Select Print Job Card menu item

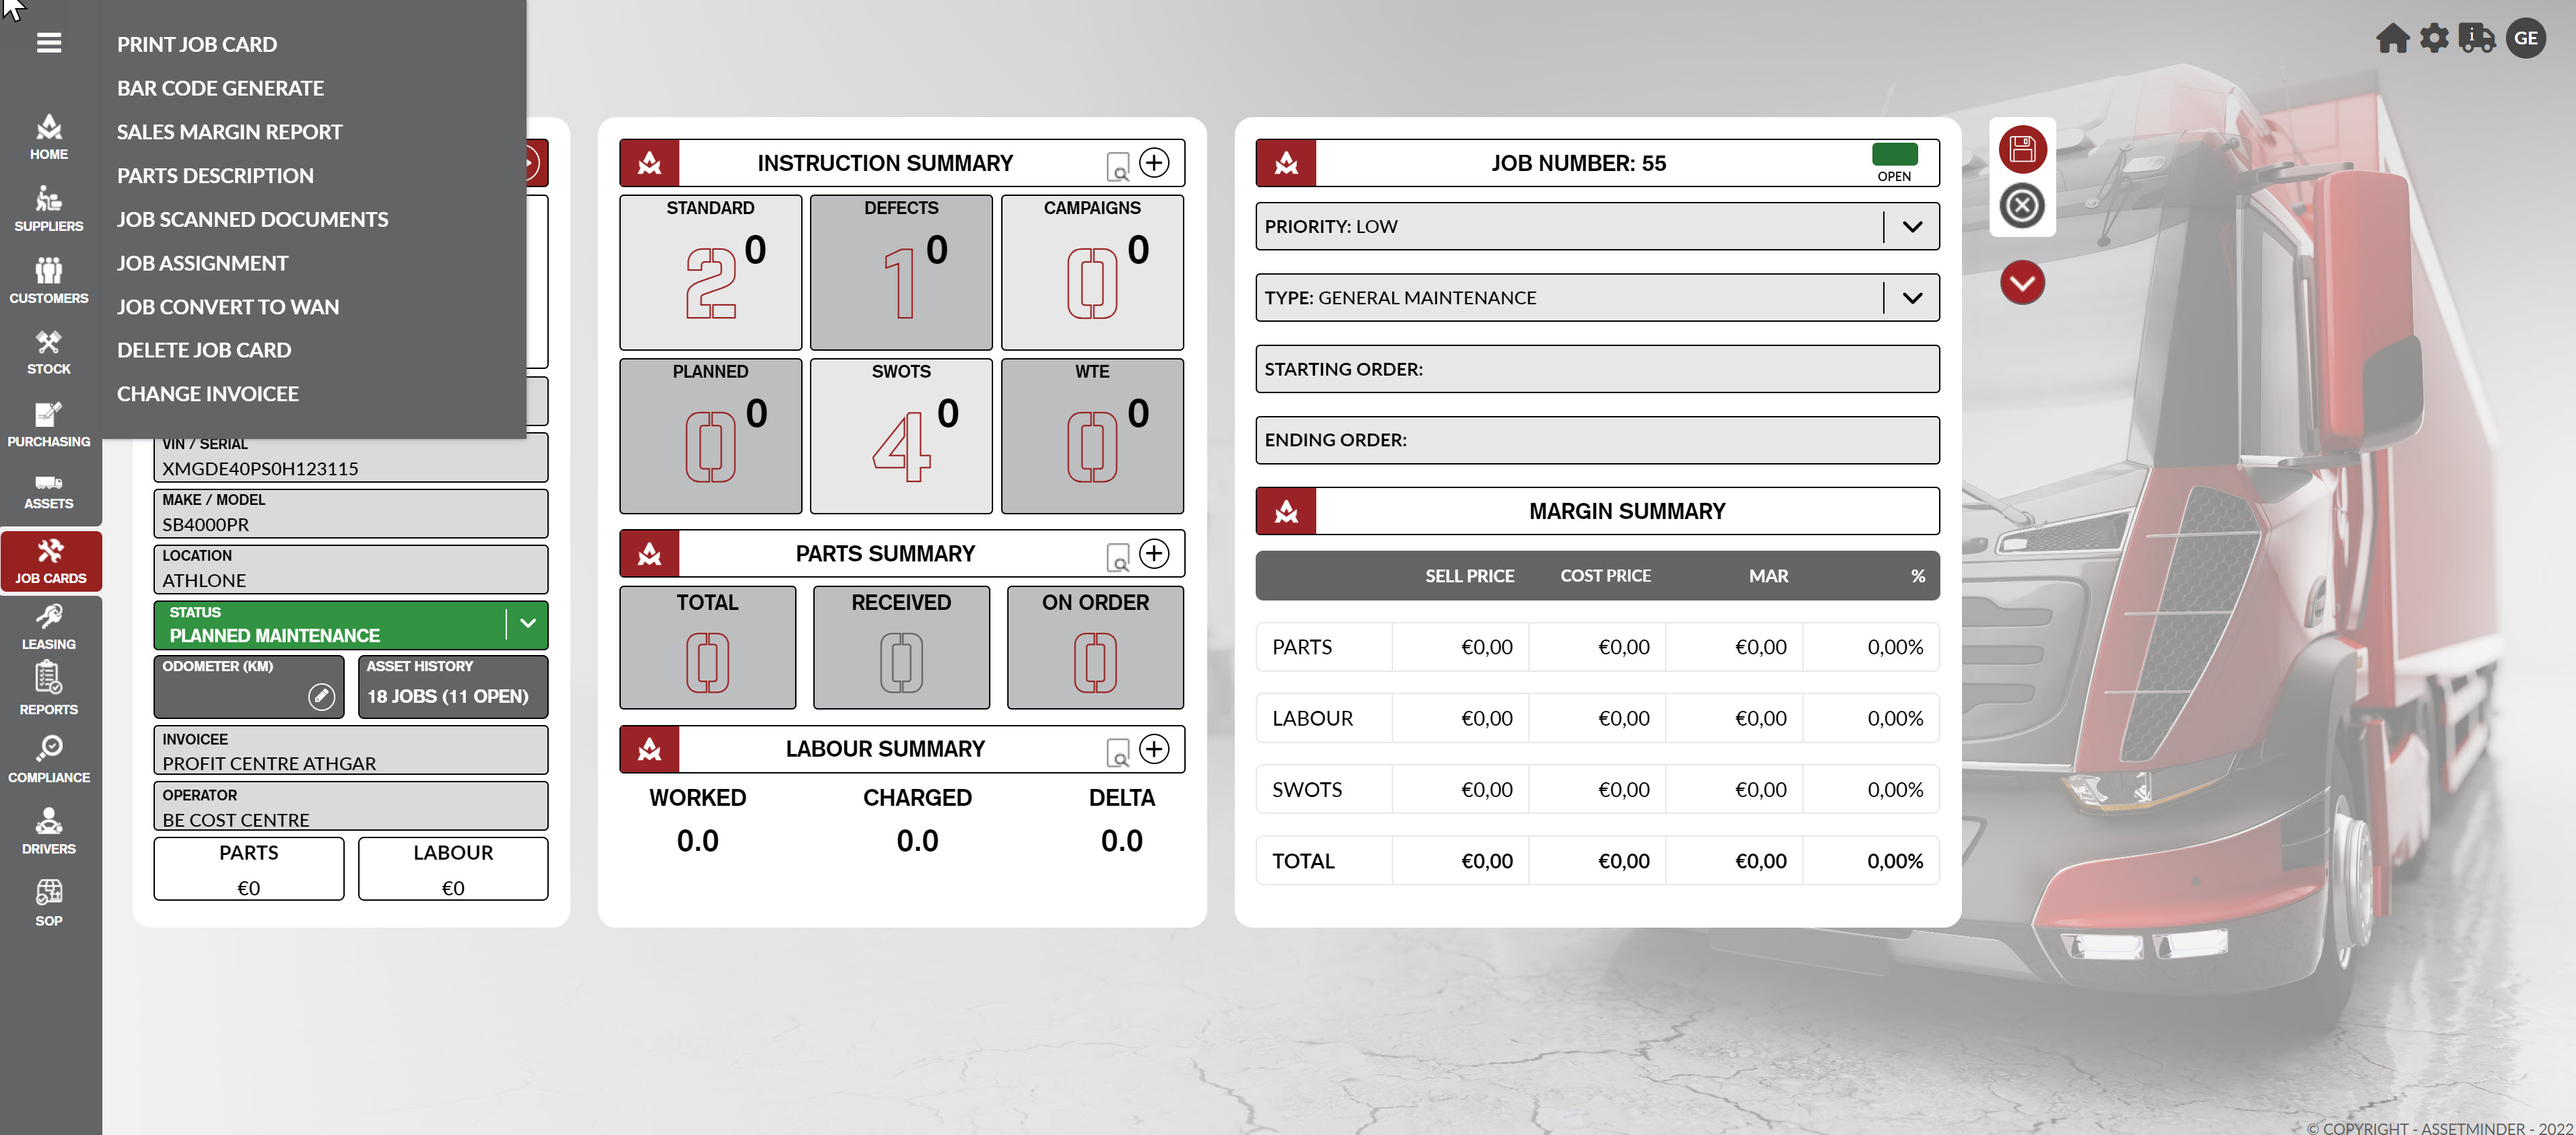pyautogui.click(x=197, y=44)
